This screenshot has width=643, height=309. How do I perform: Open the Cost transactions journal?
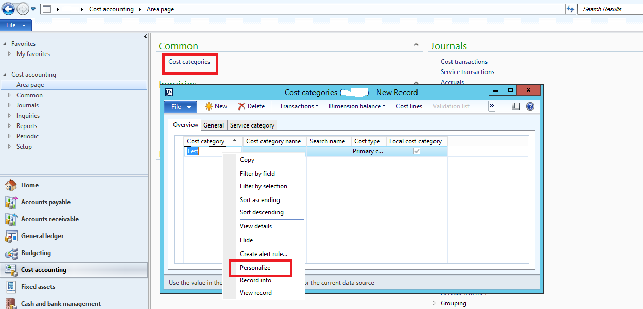pos(464,61)
